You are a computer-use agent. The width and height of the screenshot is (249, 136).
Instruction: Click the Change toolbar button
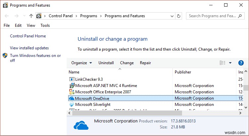click(x=127, y=63)
